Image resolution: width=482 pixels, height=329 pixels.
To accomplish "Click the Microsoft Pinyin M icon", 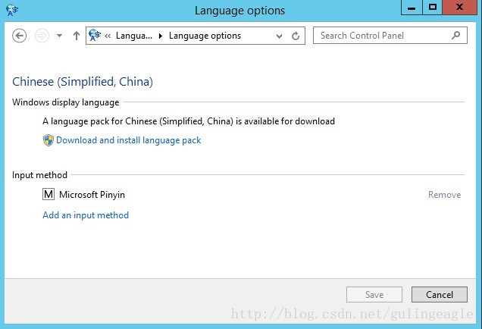I will coord(49,195).
